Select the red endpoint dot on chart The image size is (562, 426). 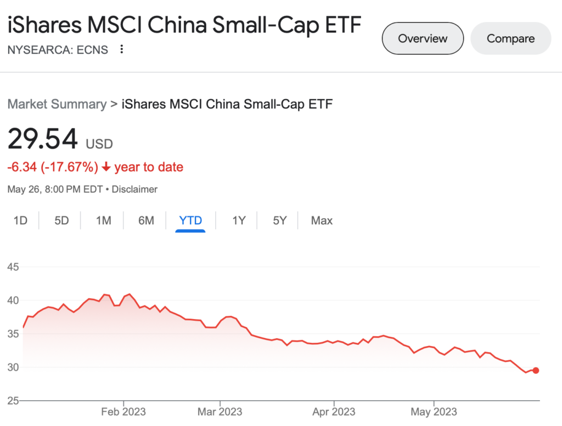click(536, 371)
